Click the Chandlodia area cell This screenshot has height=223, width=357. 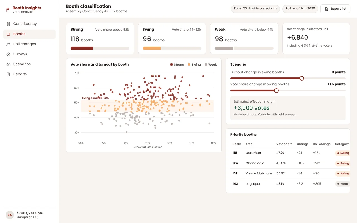[255, 163]
